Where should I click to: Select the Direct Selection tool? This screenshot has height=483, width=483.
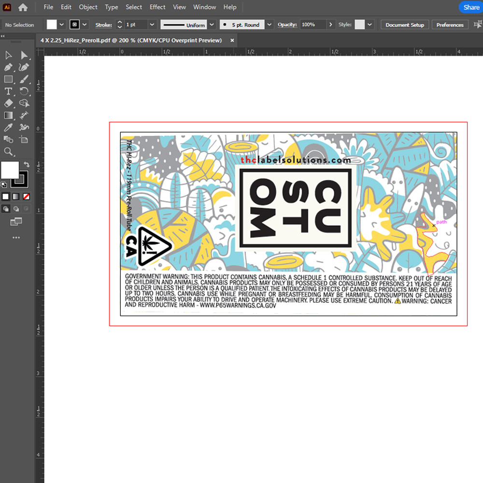click(24, 55)
